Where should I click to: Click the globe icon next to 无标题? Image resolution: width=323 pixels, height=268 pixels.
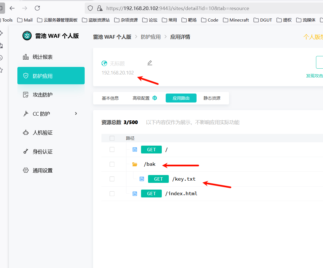point(104,63)
